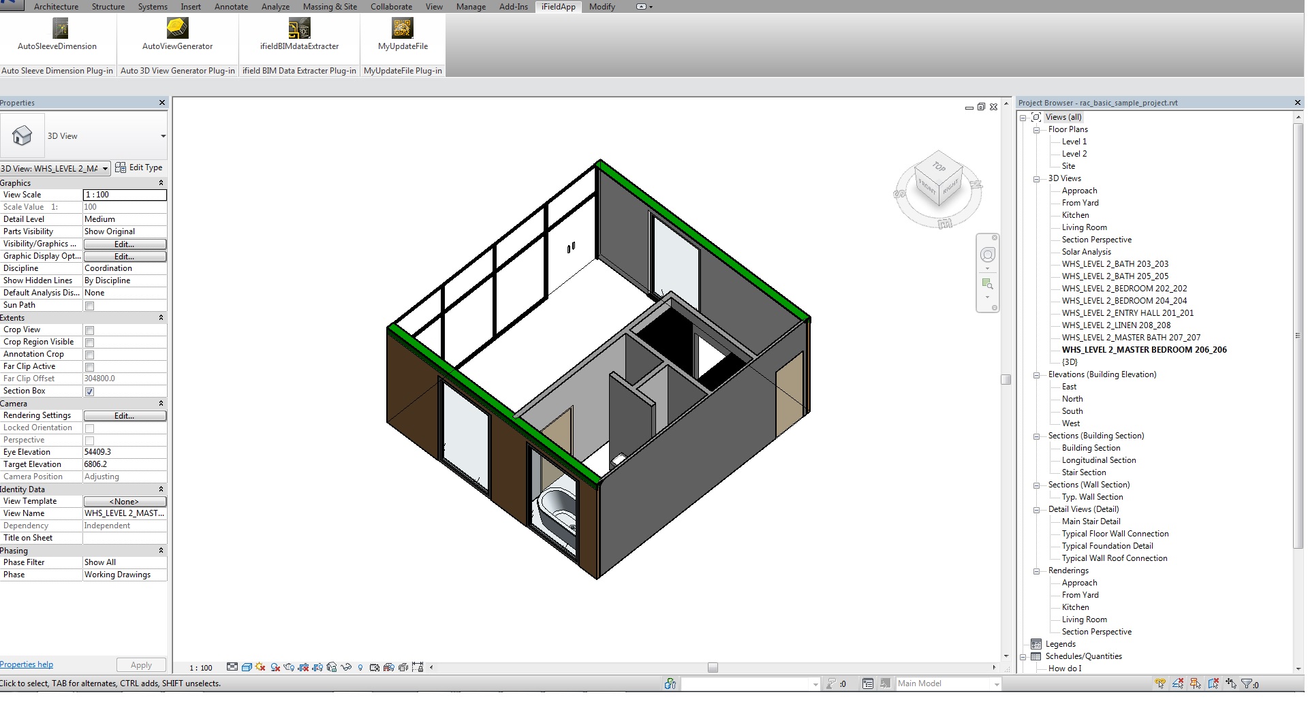1308x708 pixels.
Task: Open the 3D View type selector dropdown
Action: (163, 136)
